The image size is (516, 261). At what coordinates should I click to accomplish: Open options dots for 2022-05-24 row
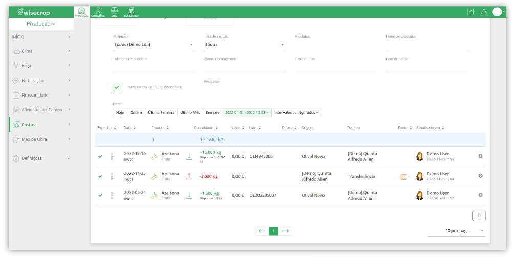point(112,195)
